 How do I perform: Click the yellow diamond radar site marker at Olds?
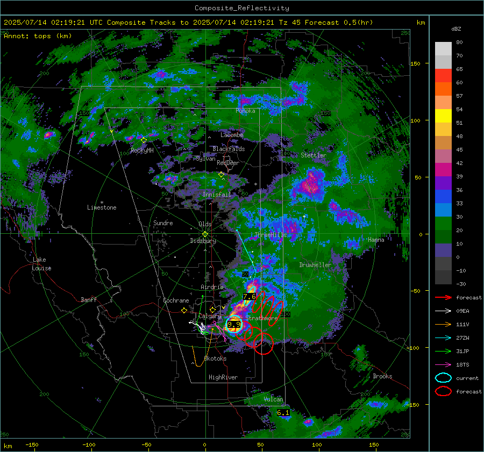pos(205,234)
